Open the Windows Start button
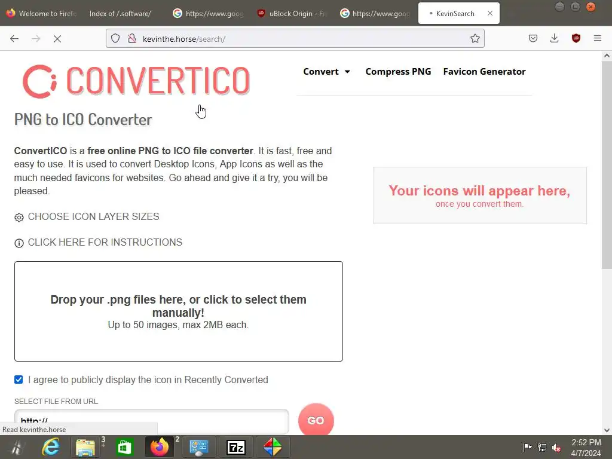This screenshot has height=459, width=612. (x=17, y=447)
